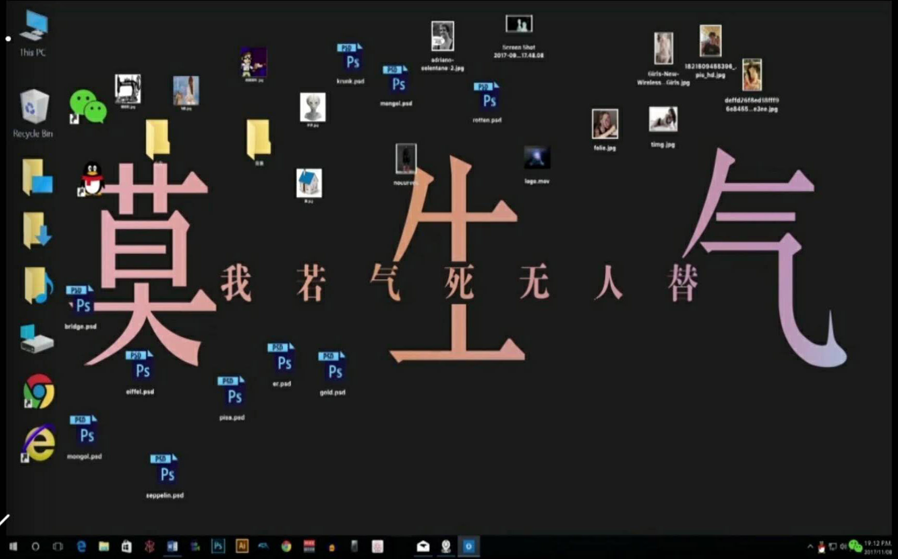Select the timg.jpg image
This screenshot has width=898, height=559.
[x=663, y=127]
